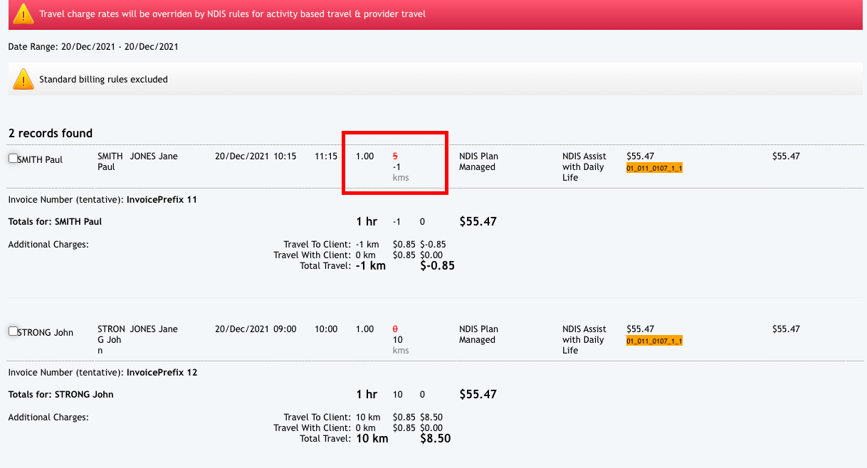The height and width of the screenshot is (468, 867).
Task: Click 'Invoice Number (tentative): InvoicePrefix 11'
Action: [x=103, y=200]
